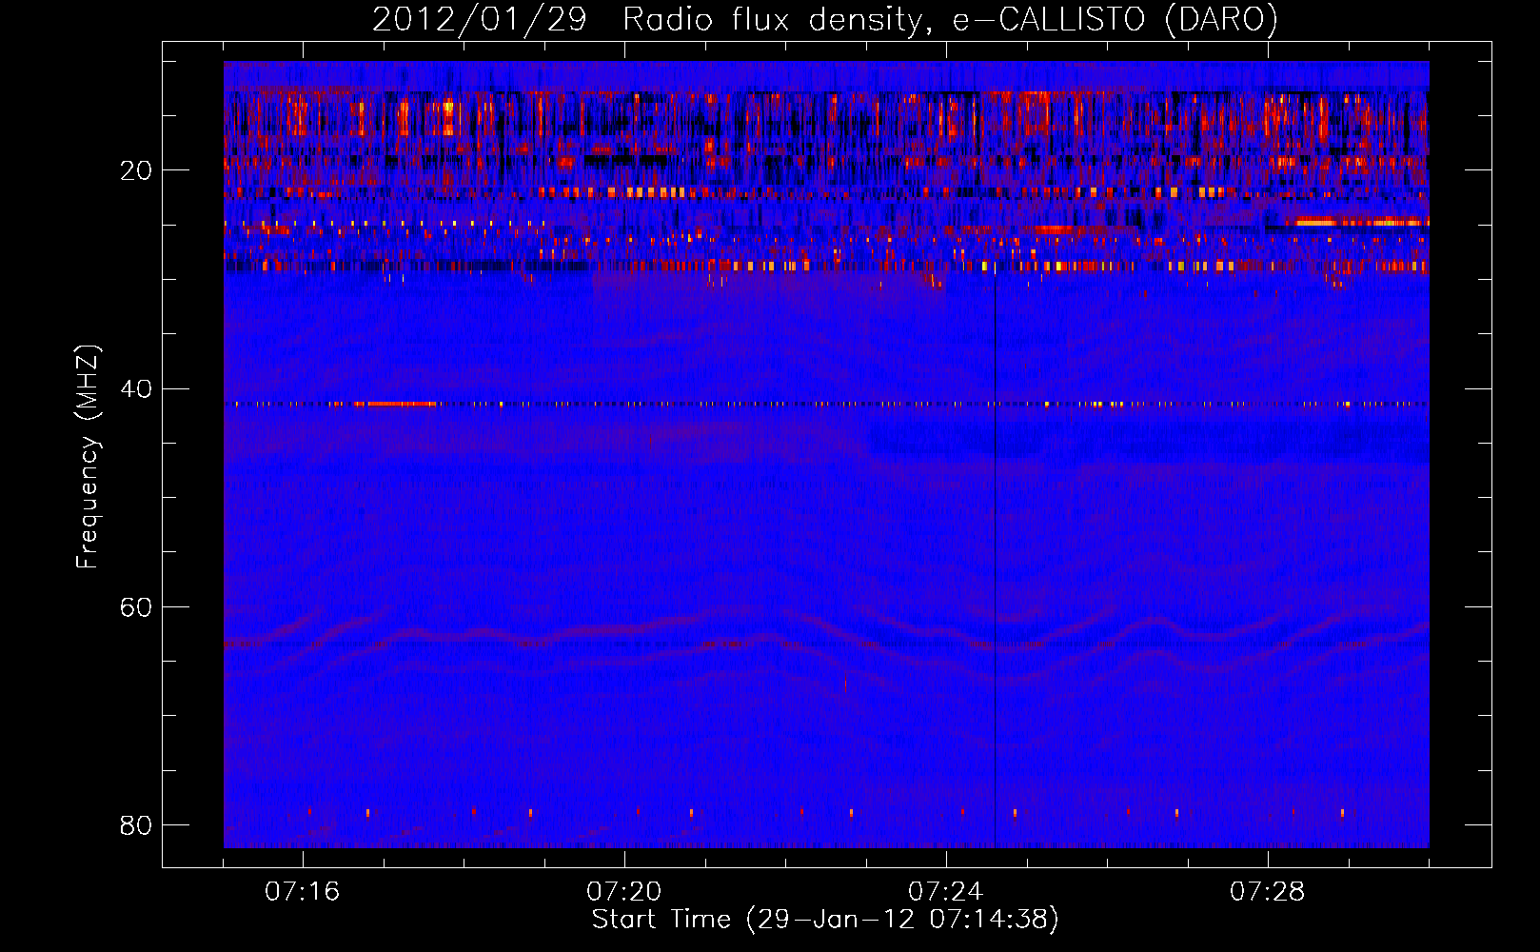Click the spectrogram plot area
Viewport: 1540px width, 952px height.
826,454
